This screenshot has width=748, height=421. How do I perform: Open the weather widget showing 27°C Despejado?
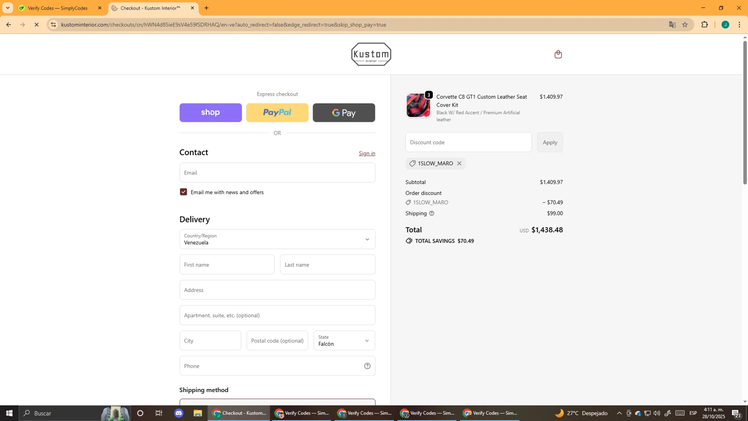click(581, 413)
